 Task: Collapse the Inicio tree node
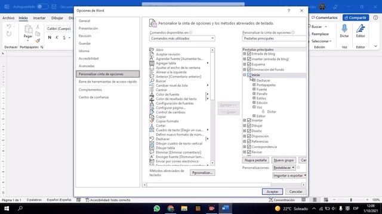(244, 75)
